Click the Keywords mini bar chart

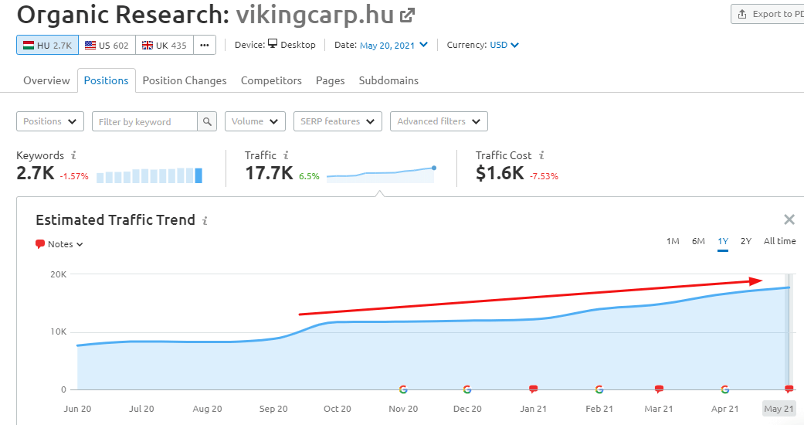coord(149,175)
